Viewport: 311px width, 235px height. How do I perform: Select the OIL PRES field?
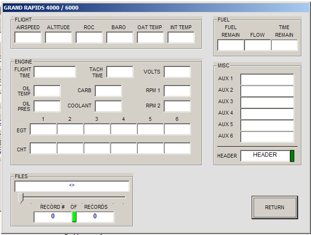(x=47, y=106)
